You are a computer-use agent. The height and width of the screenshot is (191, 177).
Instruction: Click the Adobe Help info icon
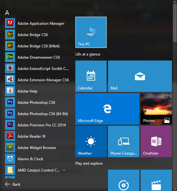[x=10, y=91]
